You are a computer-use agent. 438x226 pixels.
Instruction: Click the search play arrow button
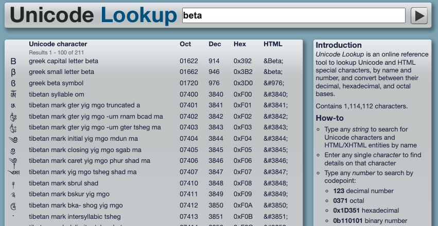click(419, 15)
